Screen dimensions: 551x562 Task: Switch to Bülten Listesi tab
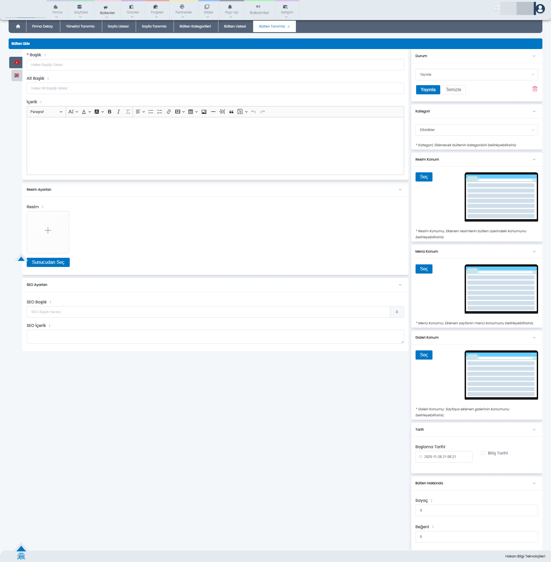pos(235,27)
